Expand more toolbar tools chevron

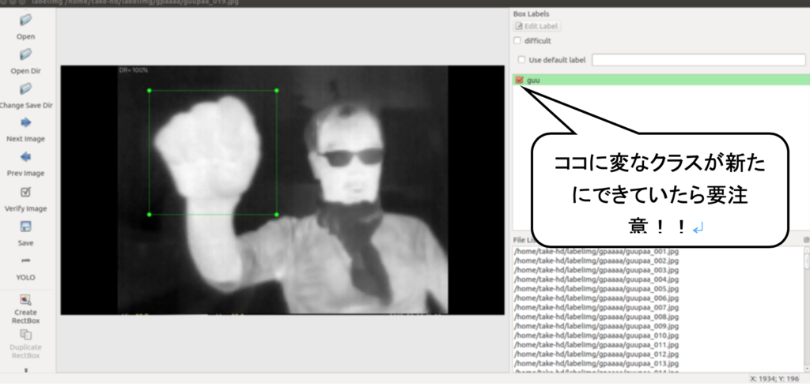26,370
